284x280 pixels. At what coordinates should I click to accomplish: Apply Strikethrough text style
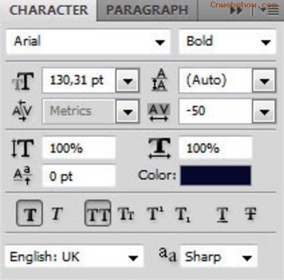tap(250, 214)
